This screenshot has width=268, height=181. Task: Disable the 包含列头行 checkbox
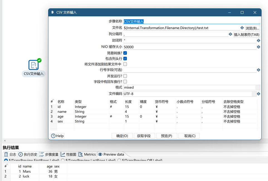[125, 58]
